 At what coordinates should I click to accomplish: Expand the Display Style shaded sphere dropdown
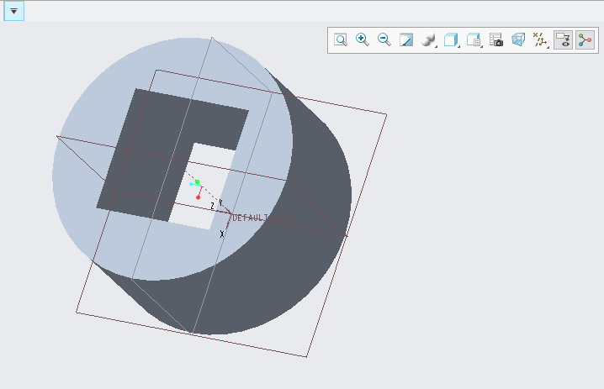(x=429, y=39)
